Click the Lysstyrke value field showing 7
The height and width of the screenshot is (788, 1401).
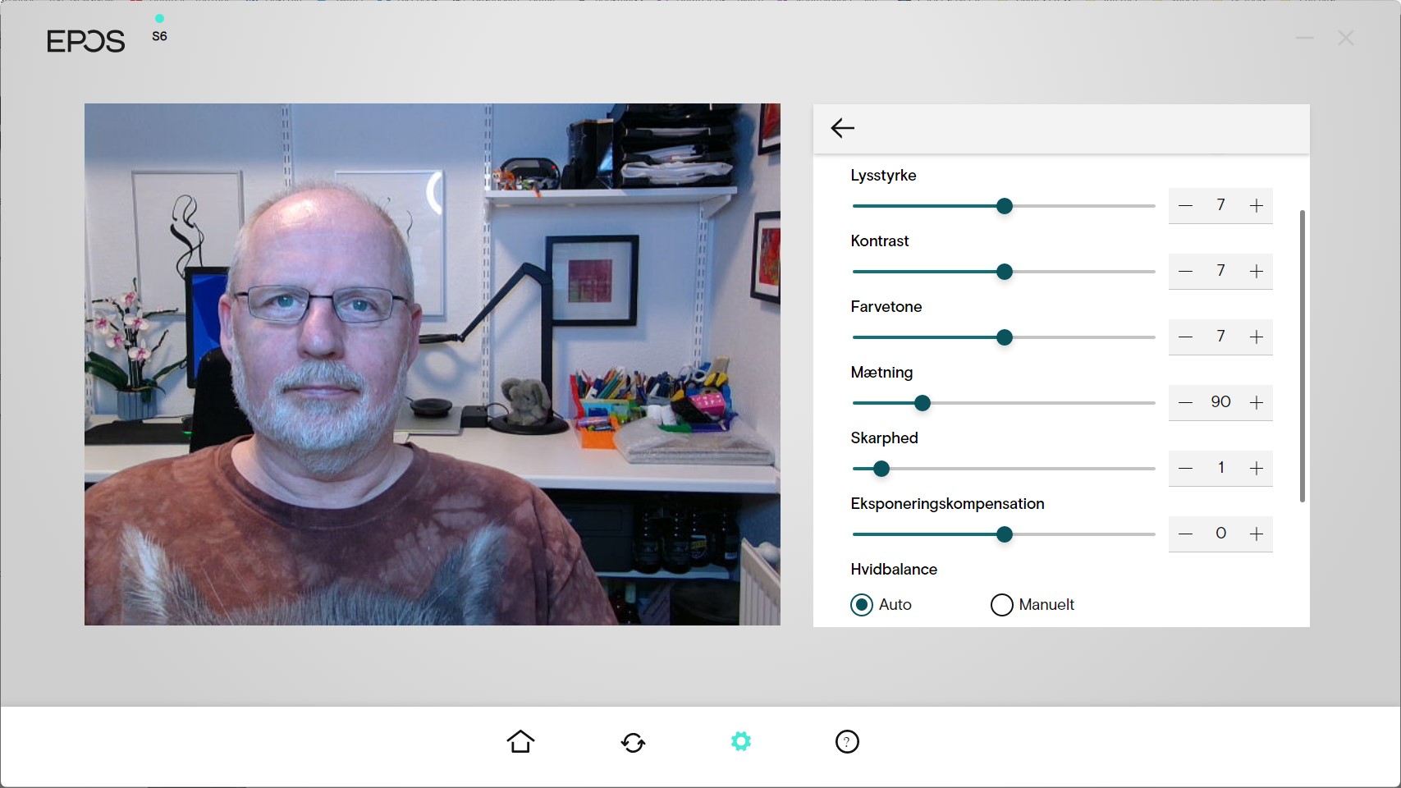(x=1220, y=205)
